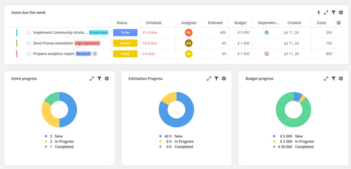This screenshot has width=351, height=169.
Task: Toggle completion circle on Prepare analytics report
Action: click(28, 54)
